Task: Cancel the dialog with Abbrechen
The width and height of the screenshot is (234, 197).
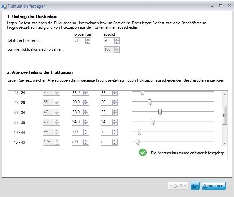Action: click(x=213, y=186)
